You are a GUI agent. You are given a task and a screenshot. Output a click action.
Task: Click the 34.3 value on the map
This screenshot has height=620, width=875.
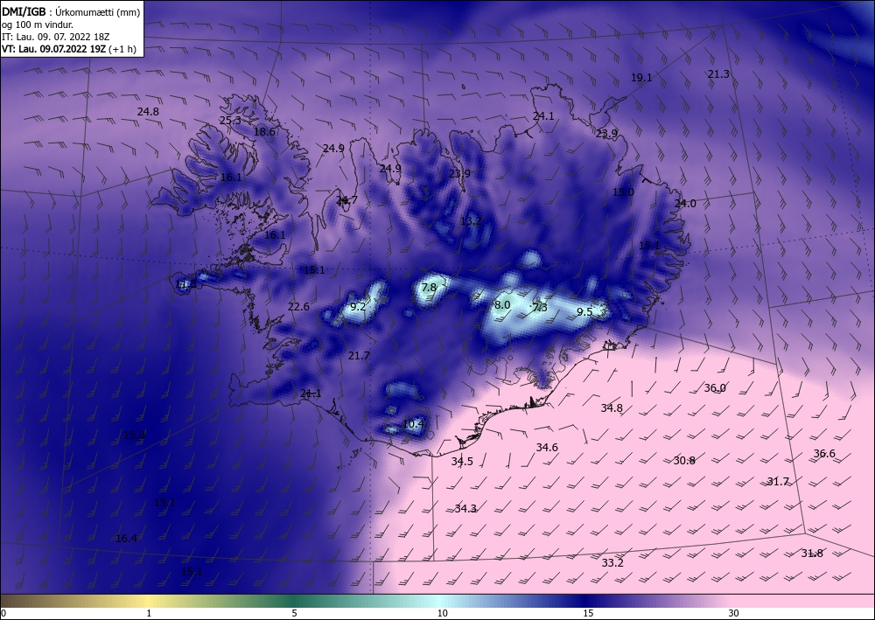[465, 509]
